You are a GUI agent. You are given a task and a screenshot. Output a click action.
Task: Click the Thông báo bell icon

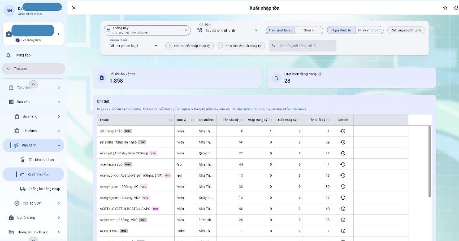(8, 55)
